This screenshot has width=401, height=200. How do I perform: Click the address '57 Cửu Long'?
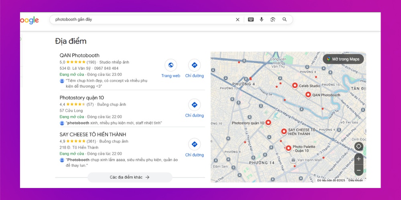pos(71,111)
